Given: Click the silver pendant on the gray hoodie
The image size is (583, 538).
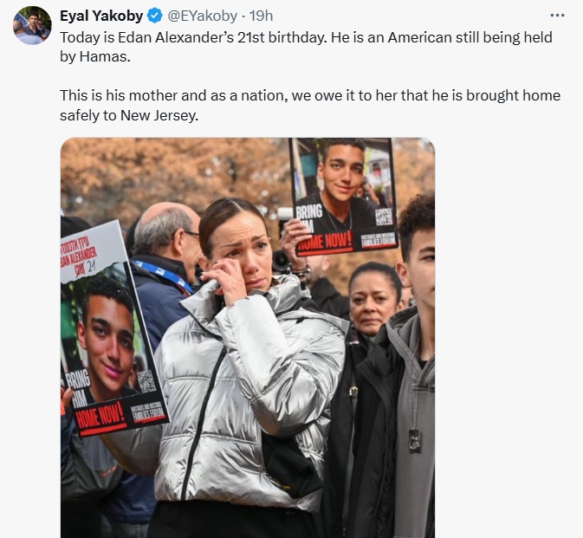Looking at the screenshot, I should pyautogui.click(x=415, y=441).
